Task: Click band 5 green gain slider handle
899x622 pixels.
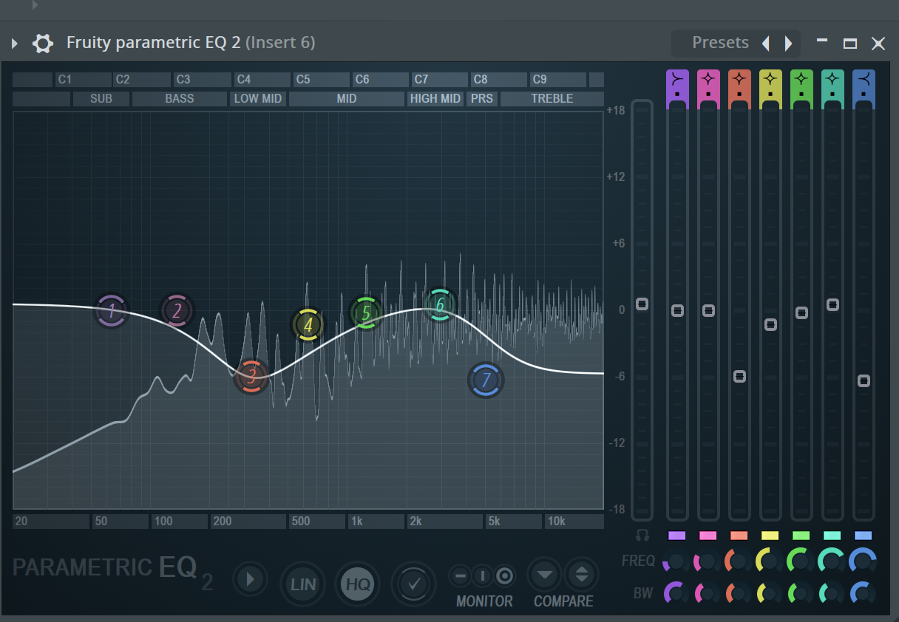Action: (801, 312)
